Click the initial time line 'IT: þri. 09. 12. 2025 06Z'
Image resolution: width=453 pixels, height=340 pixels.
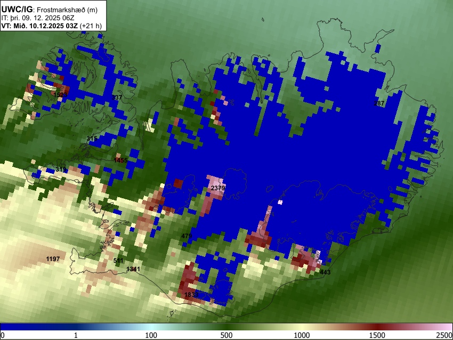click(x=38, y=18)
